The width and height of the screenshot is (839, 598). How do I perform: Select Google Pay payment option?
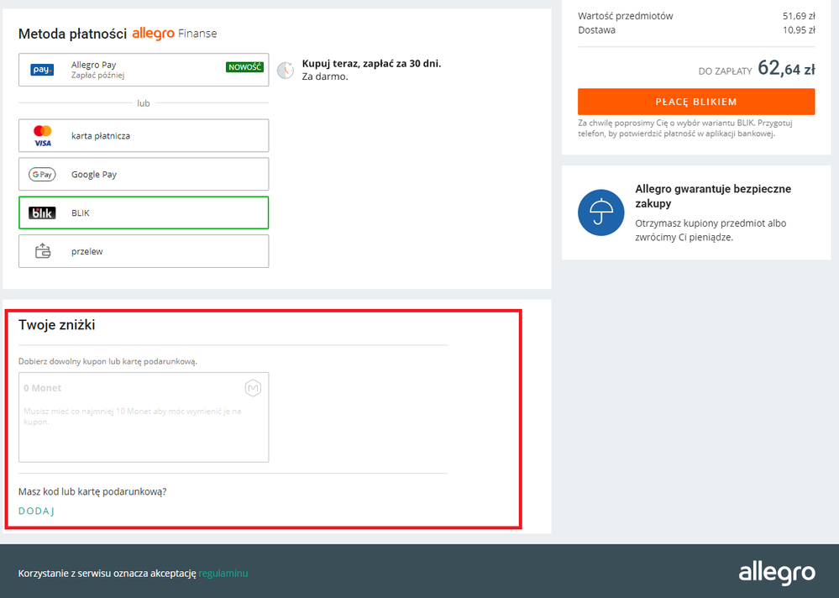tap(144, 175)
